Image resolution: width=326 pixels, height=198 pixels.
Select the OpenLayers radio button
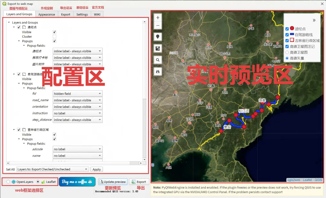click(x=8, y=182)
